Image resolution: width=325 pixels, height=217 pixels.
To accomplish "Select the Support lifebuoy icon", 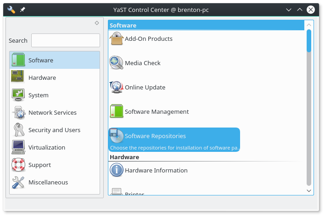I will coord(18,165).
